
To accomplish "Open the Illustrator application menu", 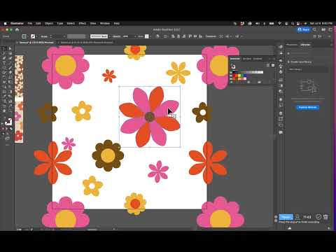I will click(x=17, y=23).
